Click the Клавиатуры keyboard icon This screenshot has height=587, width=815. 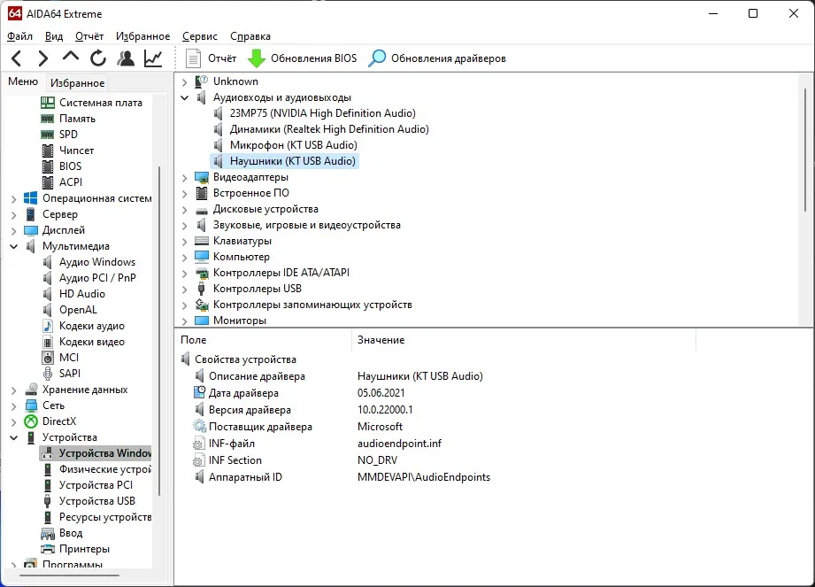pyautogui.click(x=202, y=241)
